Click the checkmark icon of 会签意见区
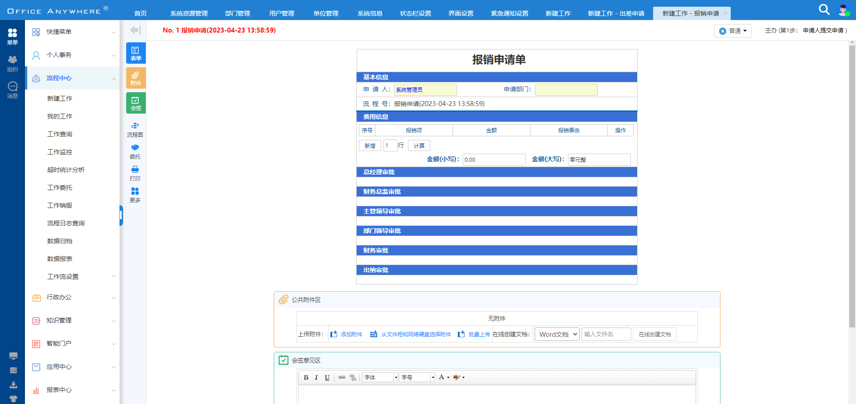 tap(284, 360)
